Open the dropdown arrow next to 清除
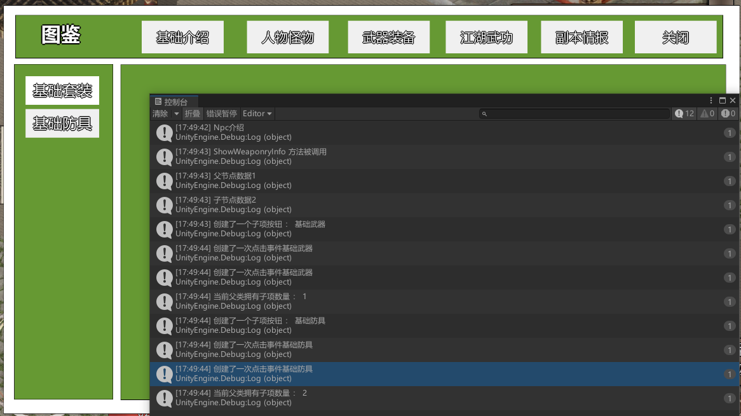This screenshot has width=741, height=416. click(x=176, y=113)
